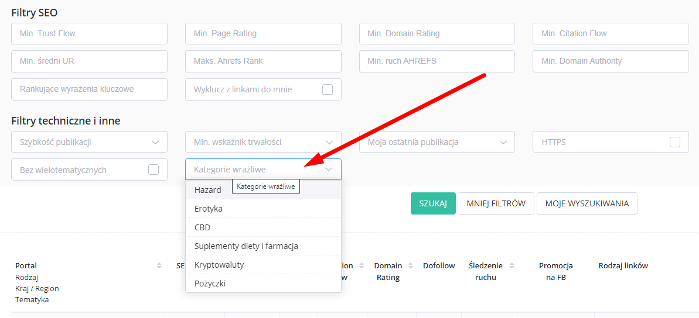Sort by the Portal column arrows
699x318 pixels.
[x=159, y=265]
